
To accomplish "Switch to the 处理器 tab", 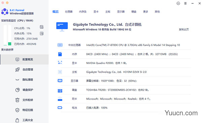I will tap(69, 12).
